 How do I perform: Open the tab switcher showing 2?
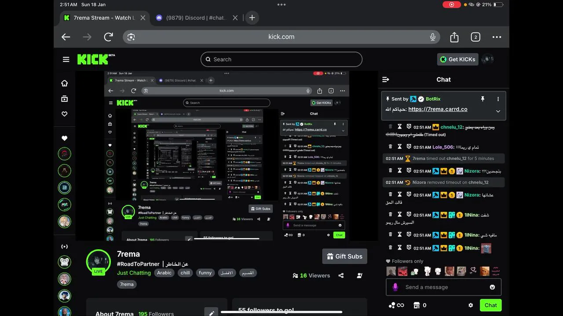475,37
